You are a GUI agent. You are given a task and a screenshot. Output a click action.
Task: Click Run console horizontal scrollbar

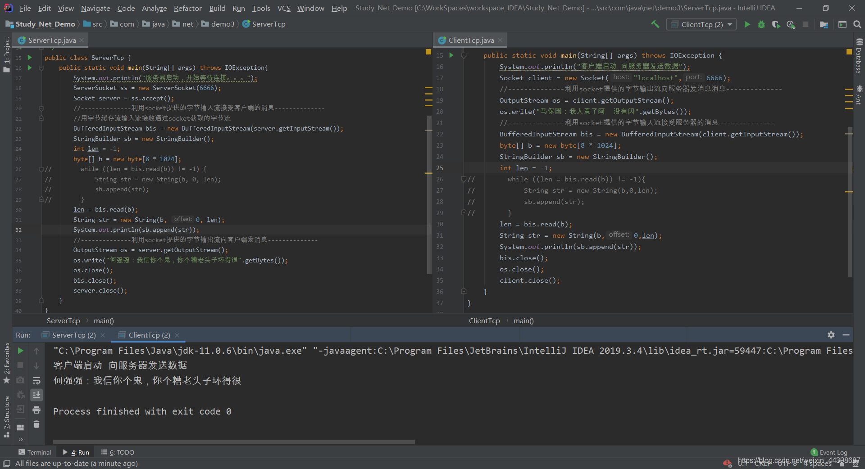234,442
